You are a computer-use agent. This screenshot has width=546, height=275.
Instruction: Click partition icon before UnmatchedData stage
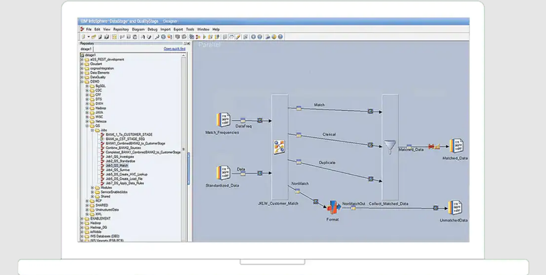436,208
